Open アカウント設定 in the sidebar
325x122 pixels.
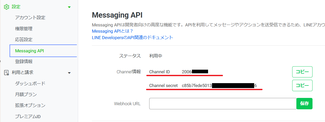pyautogui.click(x=30, y=18)
